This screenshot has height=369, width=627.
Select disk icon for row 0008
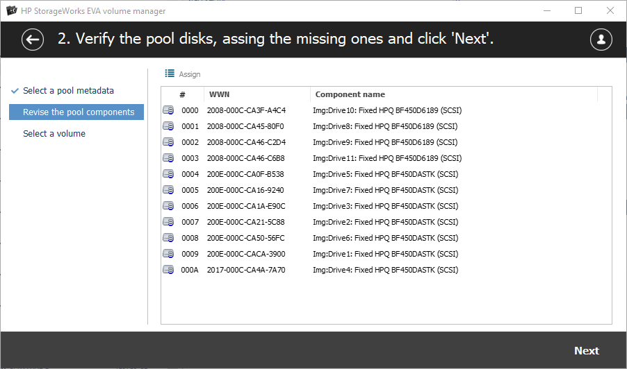coord(168,238)
